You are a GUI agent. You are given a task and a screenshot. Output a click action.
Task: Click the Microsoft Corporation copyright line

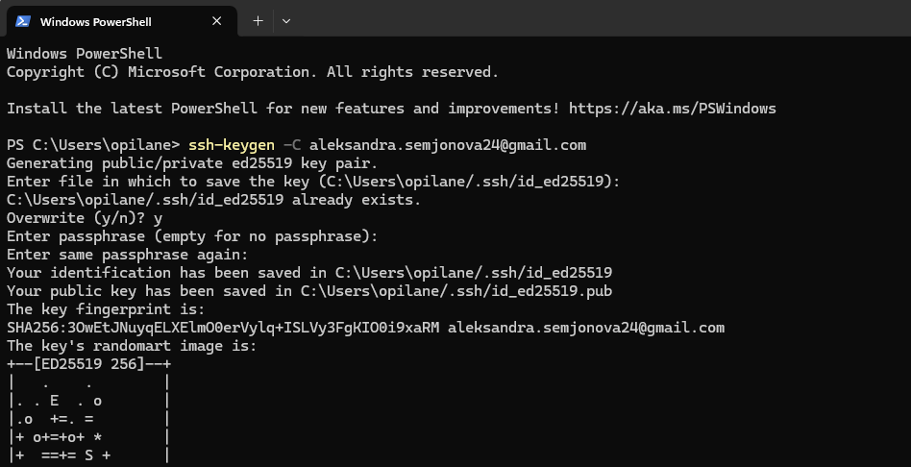coord(252,72)
